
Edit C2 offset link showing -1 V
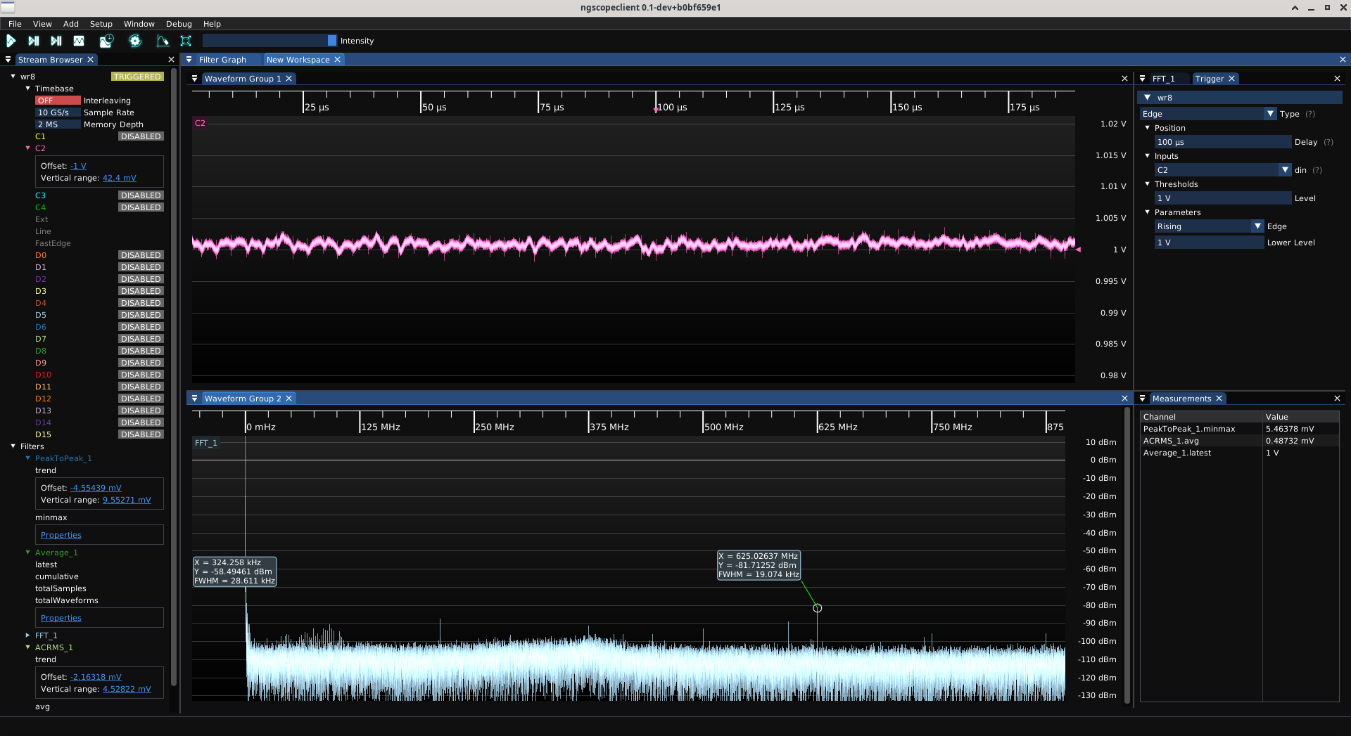point(78,166)
